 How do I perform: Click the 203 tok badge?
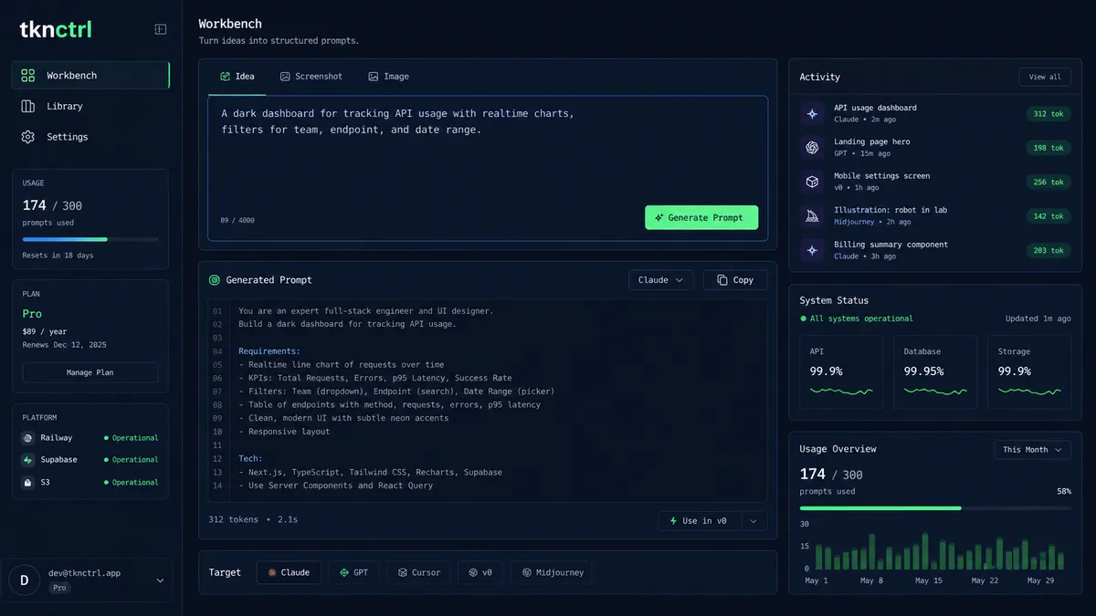point(1049,251)
